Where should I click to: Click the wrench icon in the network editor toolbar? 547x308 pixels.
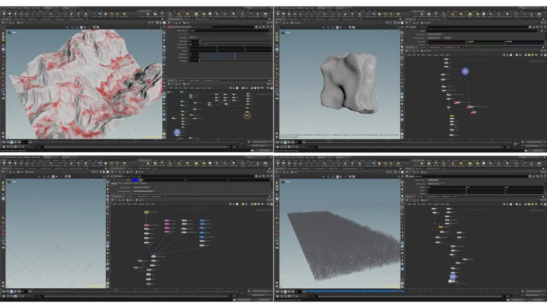click(x=230, y=88)
